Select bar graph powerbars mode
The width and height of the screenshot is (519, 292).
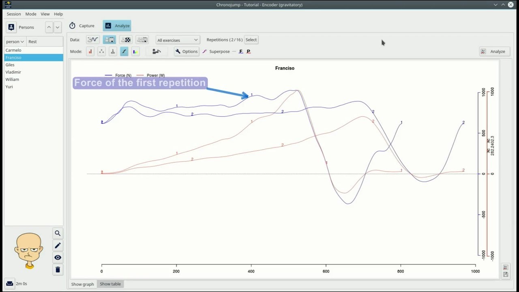[x=90, y=52]
